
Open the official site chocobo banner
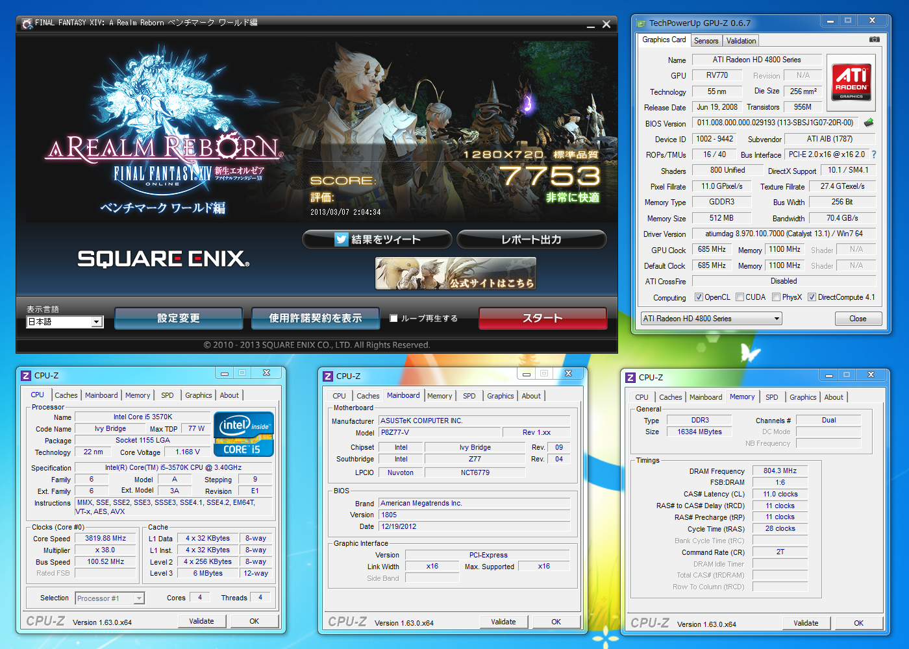coord(456,273)
